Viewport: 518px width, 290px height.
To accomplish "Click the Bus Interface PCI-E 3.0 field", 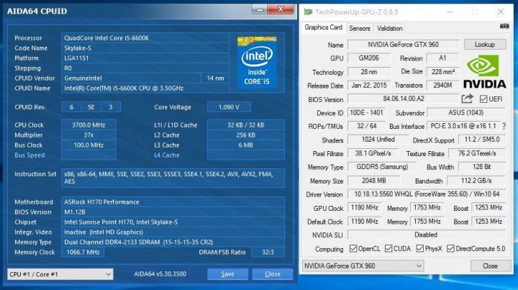I will click(463, 126).
